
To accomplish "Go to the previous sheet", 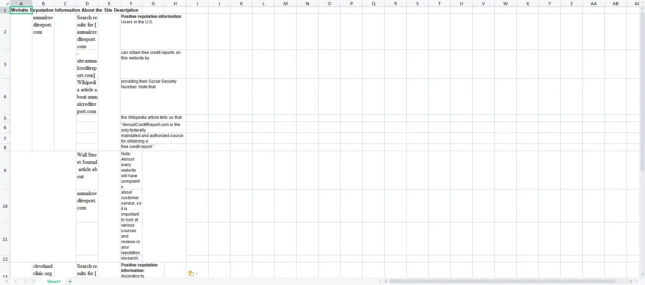I will [16, 281].
